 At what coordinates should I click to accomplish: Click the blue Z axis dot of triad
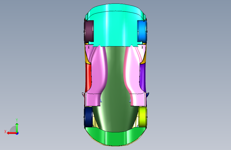pyautogui.click(x=17, y=133)
